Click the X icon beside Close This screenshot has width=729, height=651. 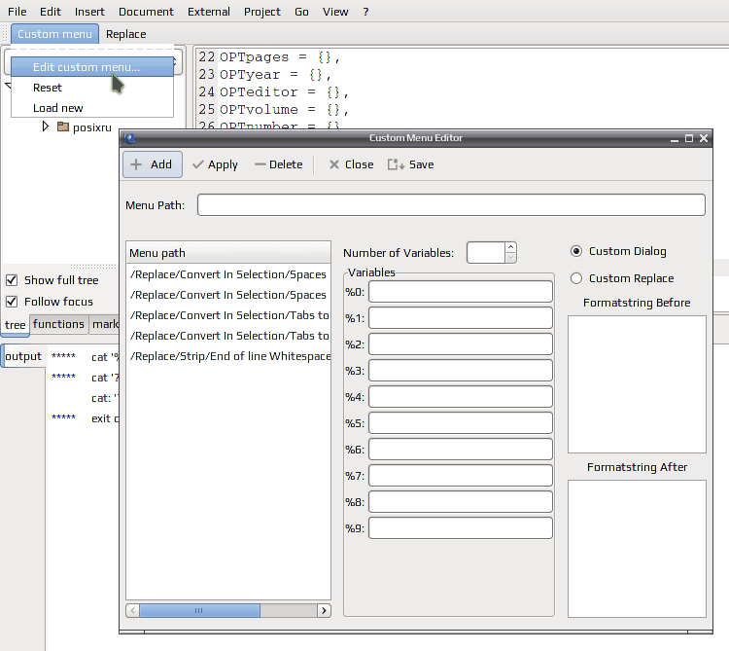click(333, 164)
